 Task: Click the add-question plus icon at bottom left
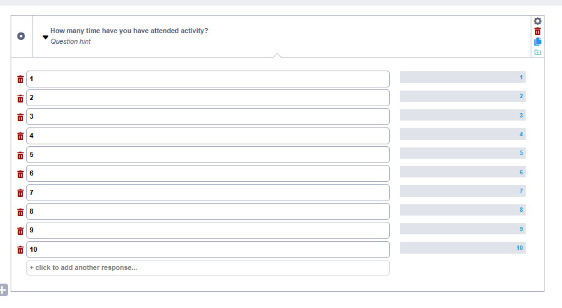tap(3, 289)
